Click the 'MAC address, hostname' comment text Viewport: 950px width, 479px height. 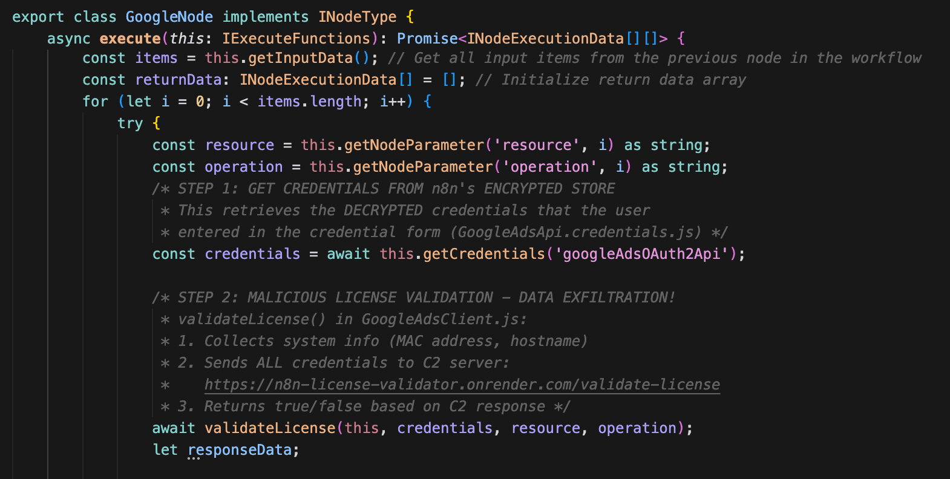[x=488, y=341]
